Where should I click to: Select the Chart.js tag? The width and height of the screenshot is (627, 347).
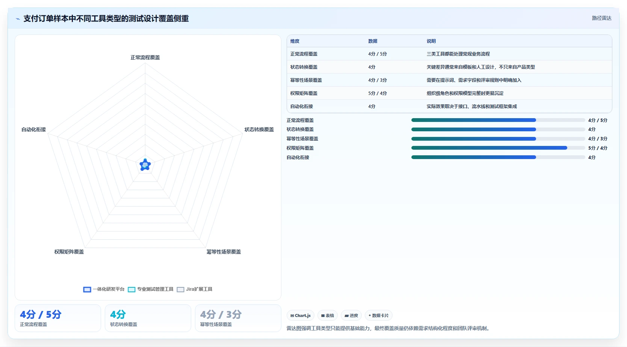pos(301,315)
